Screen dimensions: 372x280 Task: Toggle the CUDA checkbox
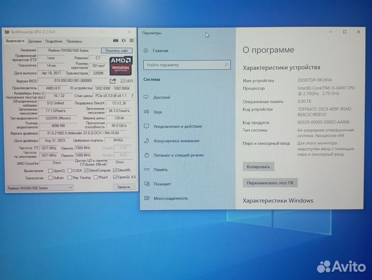pyautogui.click(x=70, y=171)
